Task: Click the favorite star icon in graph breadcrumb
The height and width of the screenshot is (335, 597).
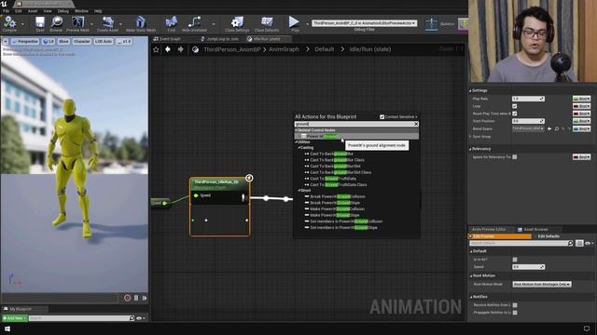Action: 156,49
